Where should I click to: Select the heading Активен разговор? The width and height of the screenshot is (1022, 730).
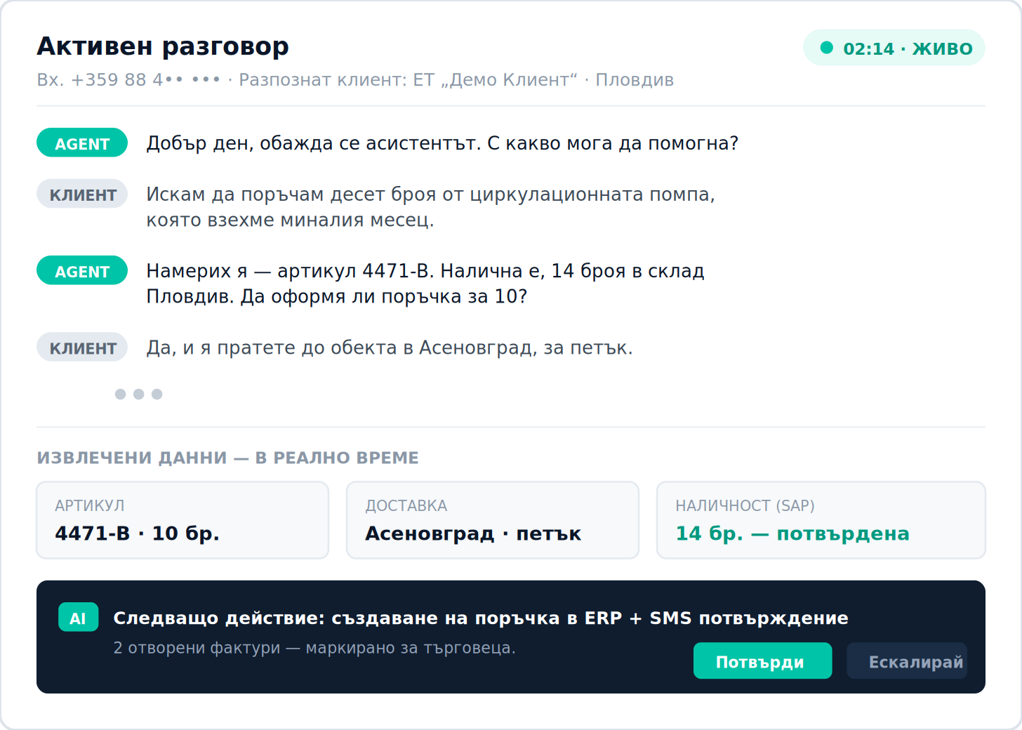click(x=163, y=46)
